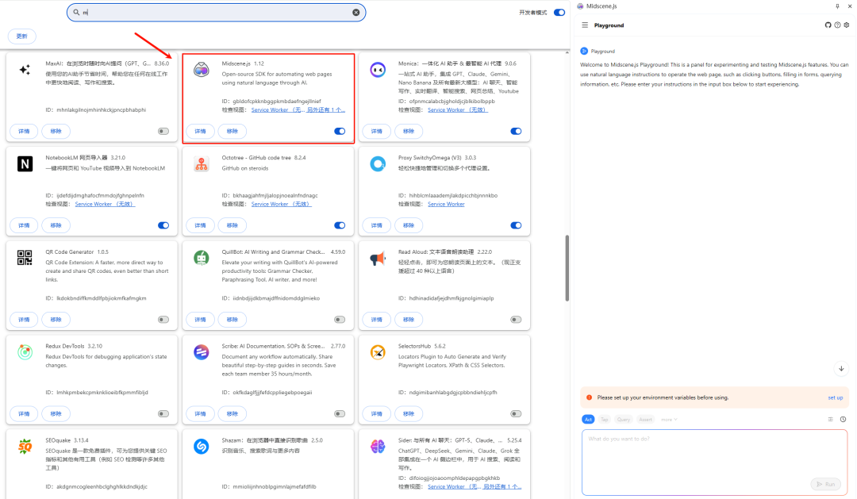Open Monica Service Worker inspect link
Viewport: 857px width, 499px height.
click(458, 109)
